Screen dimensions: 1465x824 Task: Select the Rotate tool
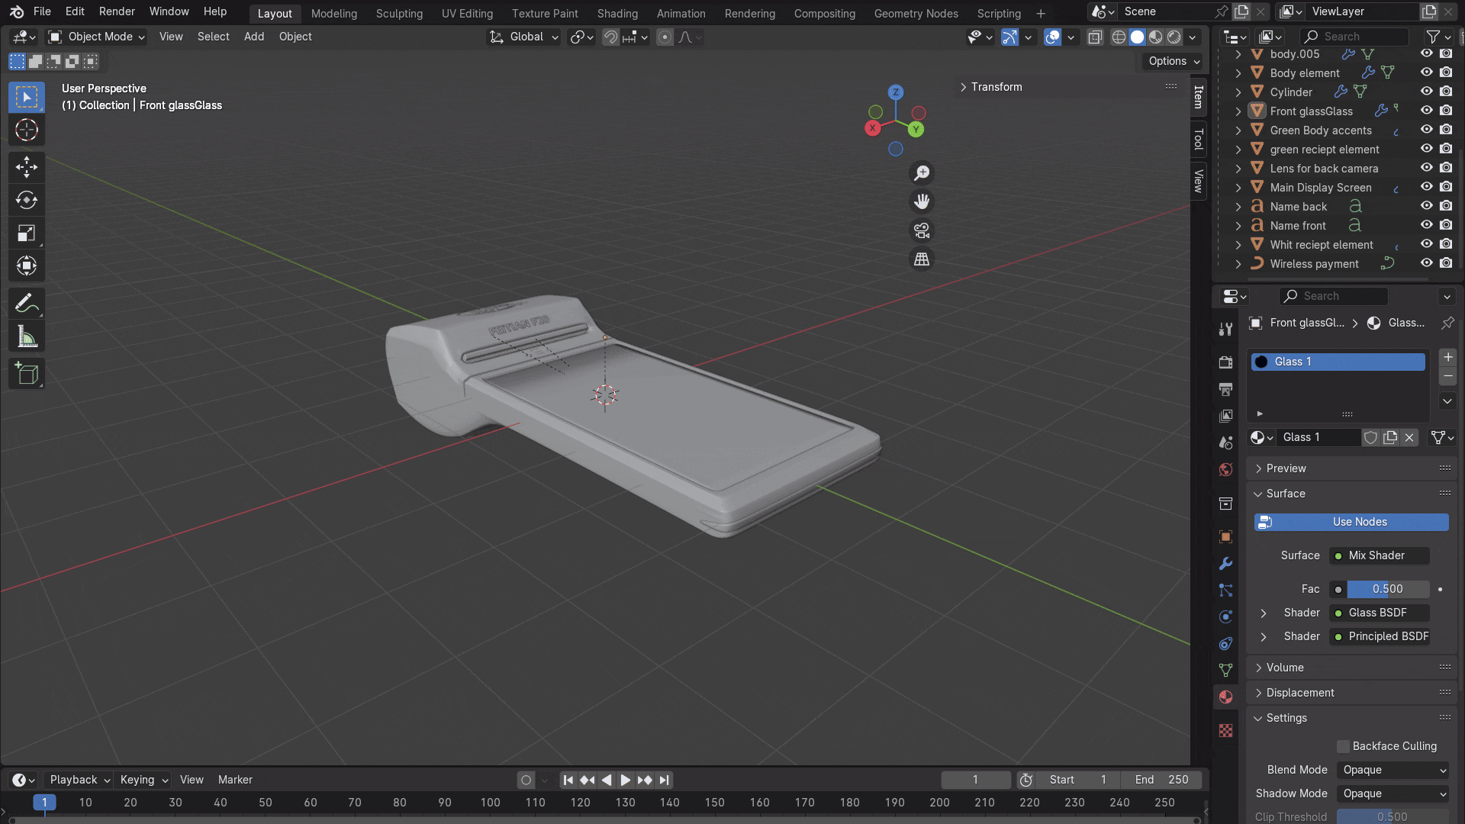coord(27,200)
